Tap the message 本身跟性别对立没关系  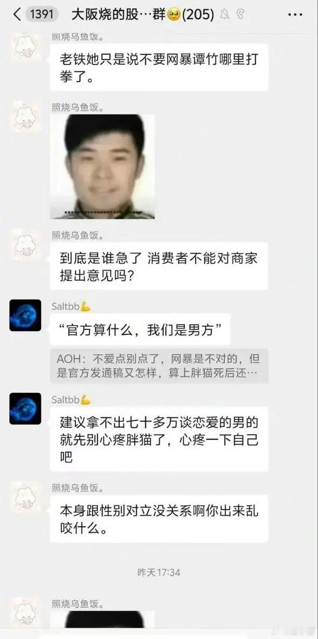tap(159, 519)
